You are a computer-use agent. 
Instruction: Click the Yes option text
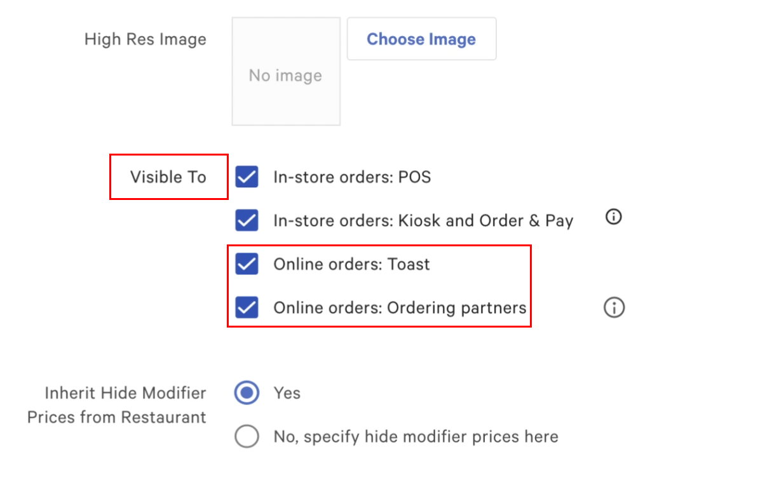click(x=287, y=393)
